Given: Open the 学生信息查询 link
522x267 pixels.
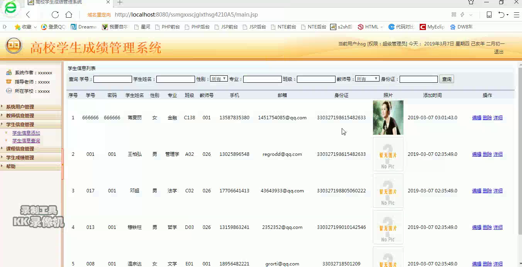Looking at the screenshot, I should click(x=26, y=140).
